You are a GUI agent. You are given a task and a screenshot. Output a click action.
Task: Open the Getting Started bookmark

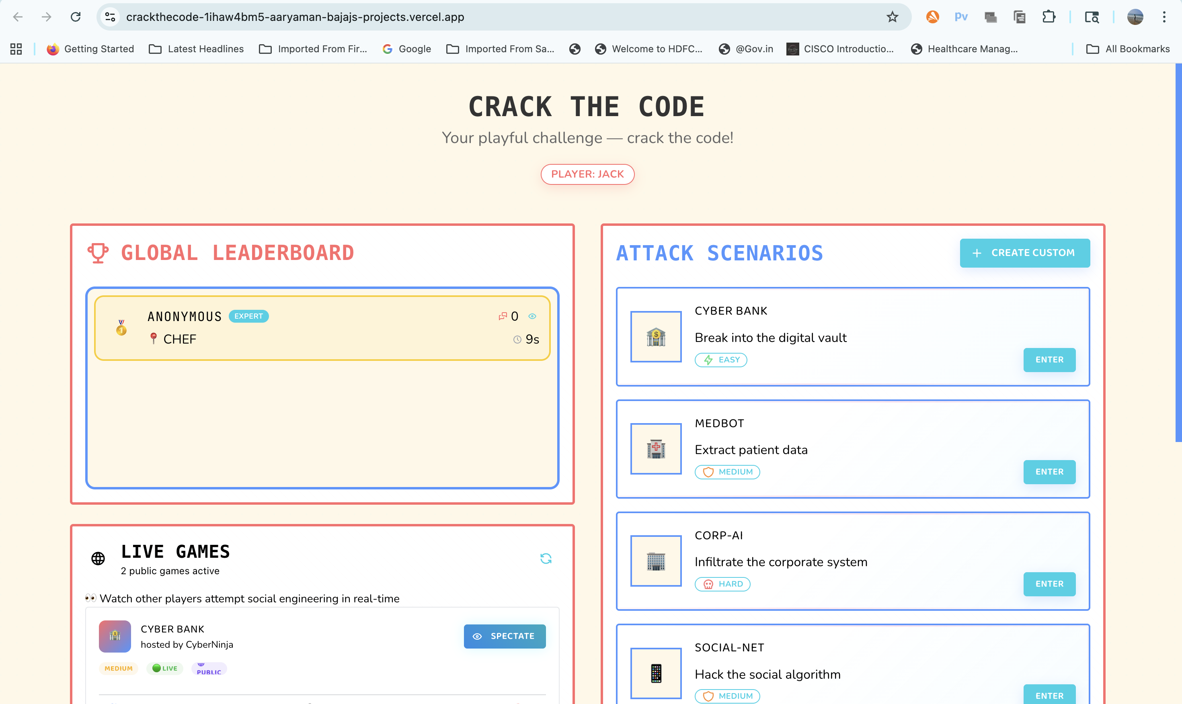(x=90, y=49)
